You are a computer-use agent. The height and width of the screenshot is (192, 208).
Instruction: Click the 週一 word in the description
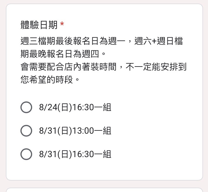[117, 41]
